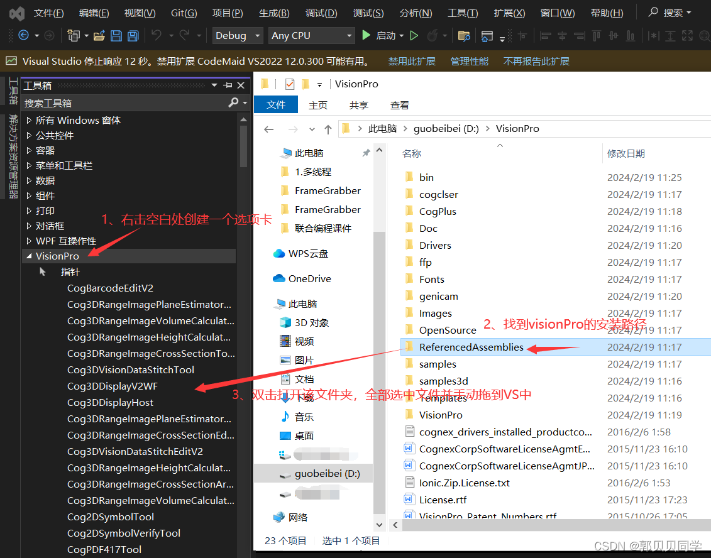Open the Git(G) menu
711x558 pixels.
point(184,13)
